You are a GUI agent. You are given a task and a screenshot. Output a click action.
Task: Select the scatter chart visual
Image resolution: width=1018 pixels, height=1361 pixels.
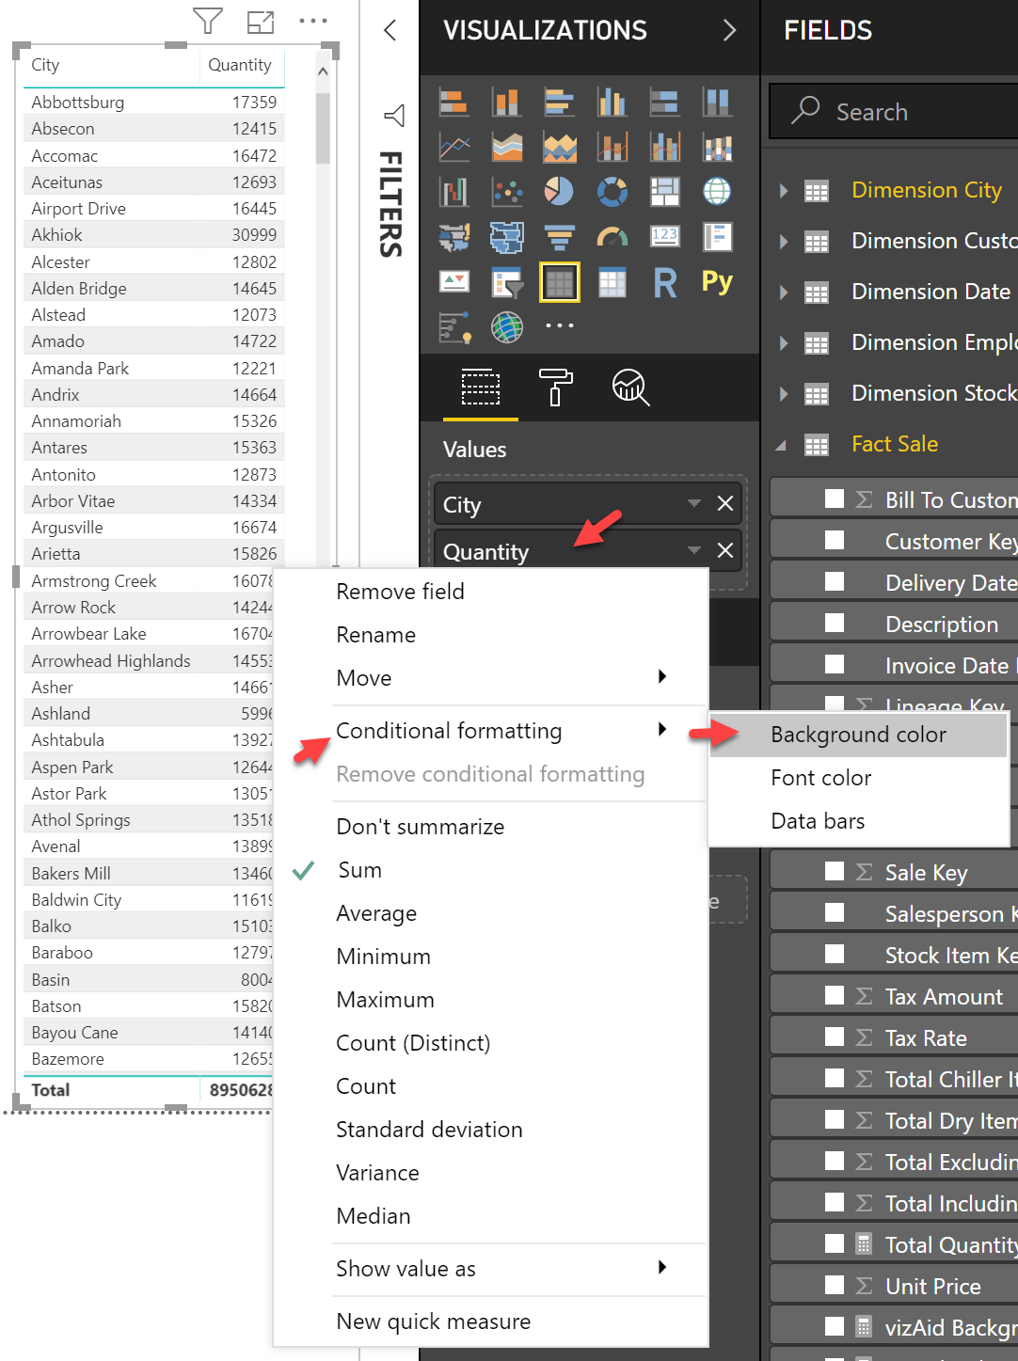(507, 192)
